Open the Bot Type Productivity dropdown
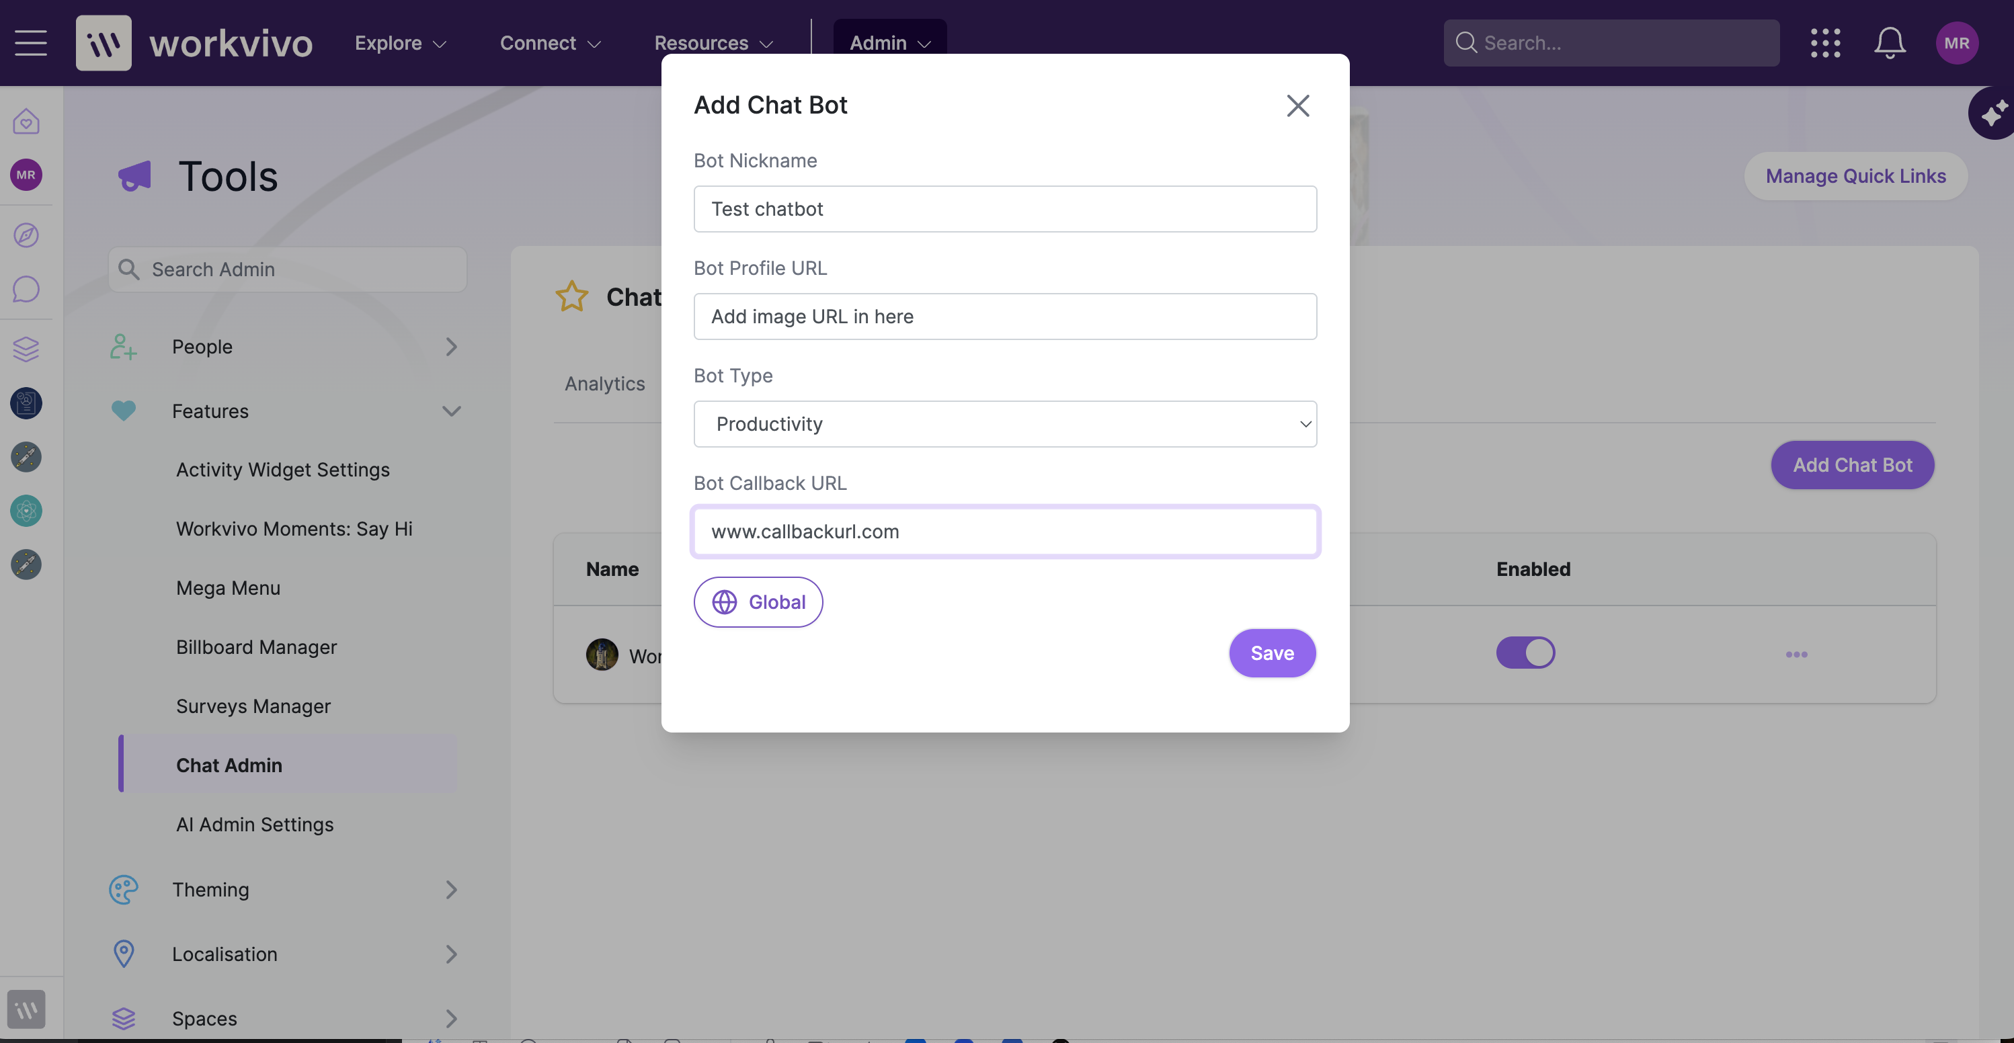This screenshot has height=1043, width=2014. [1005, 424]
